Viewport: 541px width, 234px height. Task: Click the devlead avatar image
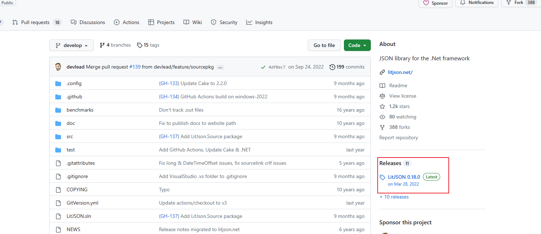coord(58,67)
